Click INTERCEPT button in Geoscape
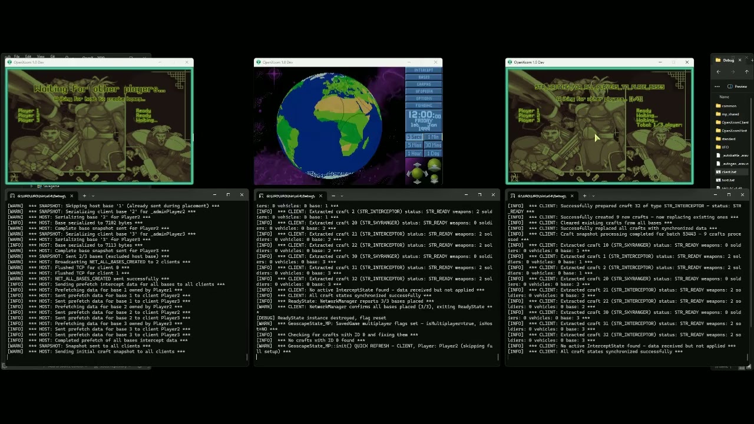754x424 pixels. tap(424, 70)
